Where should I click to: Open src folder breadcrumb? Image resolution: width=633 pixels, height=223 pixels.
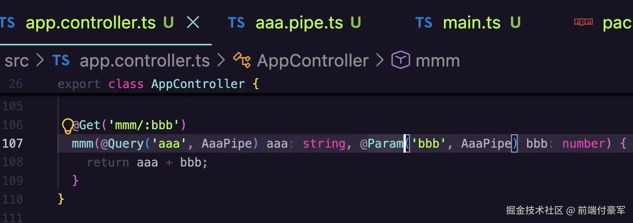click(x=17, y=61)
